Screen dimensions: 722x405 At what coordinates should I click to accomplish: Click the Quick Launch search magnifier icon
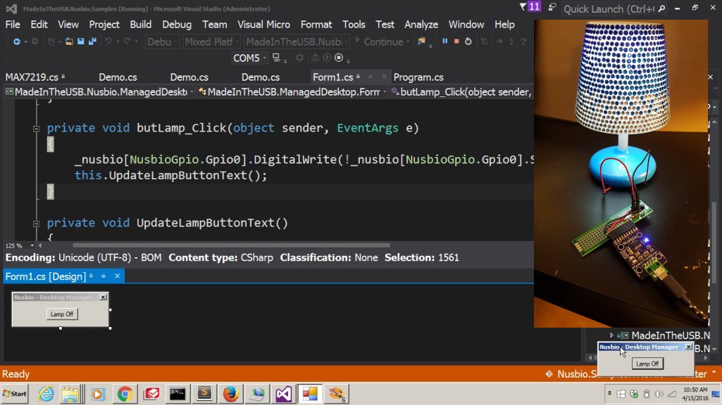click(661, 8)
